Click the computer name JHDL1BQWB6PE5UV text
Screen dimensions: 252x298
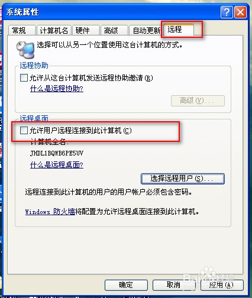[57, 153]
